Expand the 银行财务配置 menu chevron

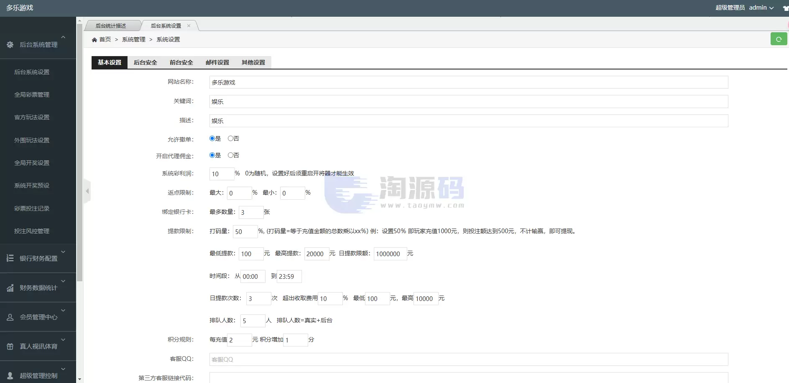(63, 252)
